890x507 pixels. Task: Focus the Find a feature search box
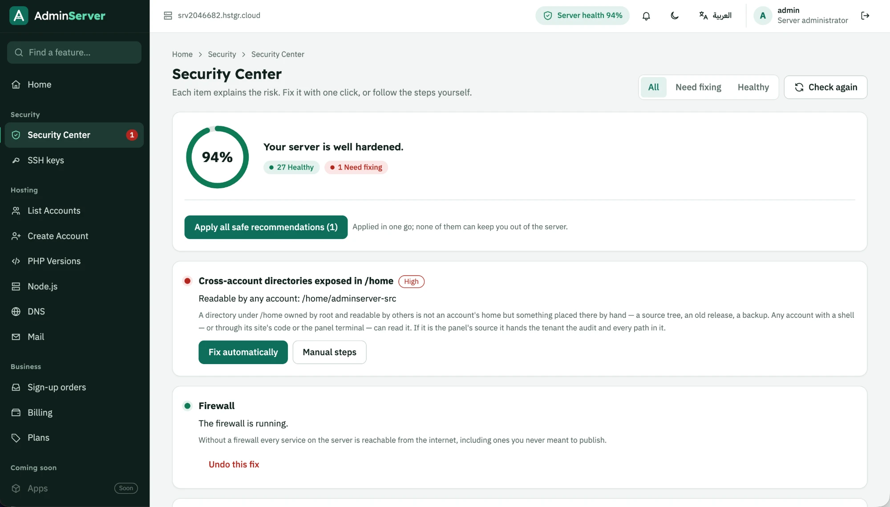coord(74,53)
